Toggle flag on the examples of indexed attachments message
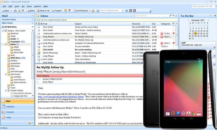The height and width of the screenshot is (130, 217). coord(174,43)
